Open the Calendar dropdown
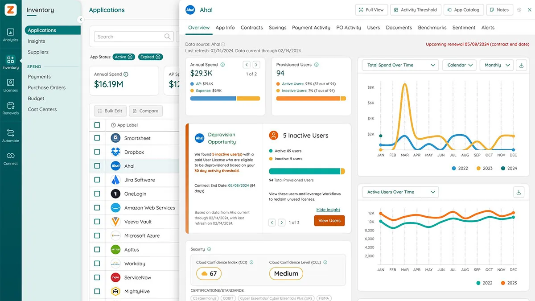The height and width of the screenshot is (301, 535). [459, 65]
